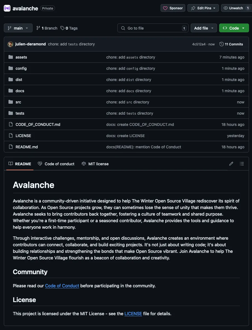252x330 pixels.
Task: Click the repository avatar logo icon
Action: (x=7, y=8)
